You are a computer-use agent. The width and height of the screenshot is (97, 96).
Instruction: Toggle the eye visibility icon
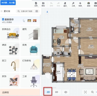[66, 92]
